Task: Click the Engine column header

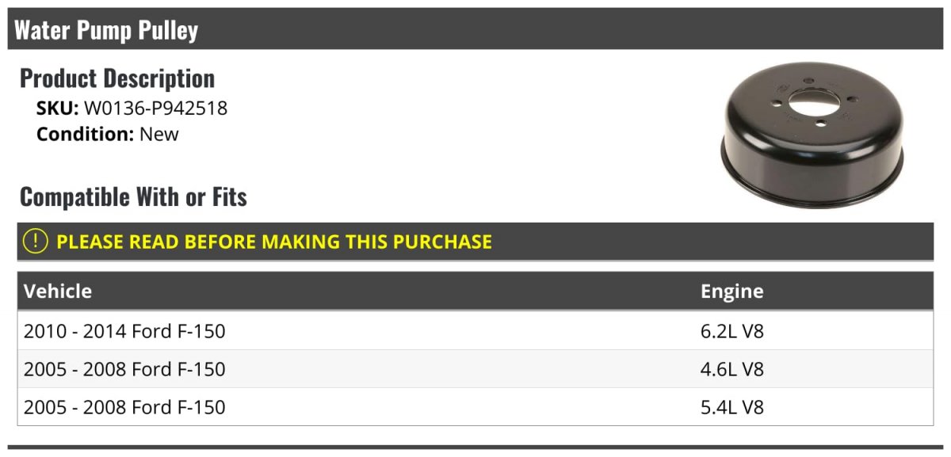Action: tap(731, 291)
